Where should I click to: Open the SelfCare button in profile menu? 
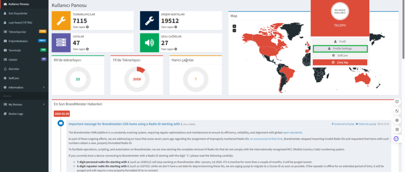(x=340, y=55)
